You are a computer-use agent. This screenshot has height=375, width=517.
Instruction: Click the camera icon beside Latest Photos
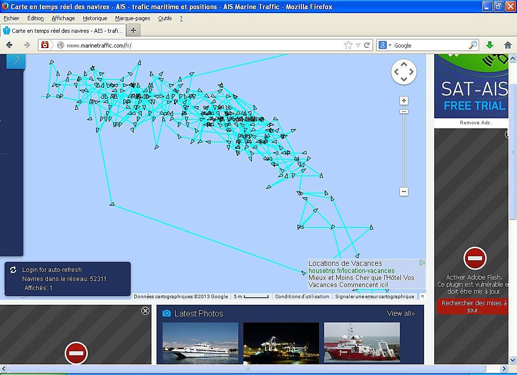[167, 313]
